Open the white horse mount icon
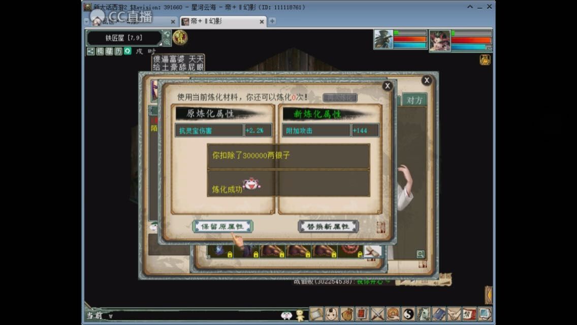 (423, 314)
